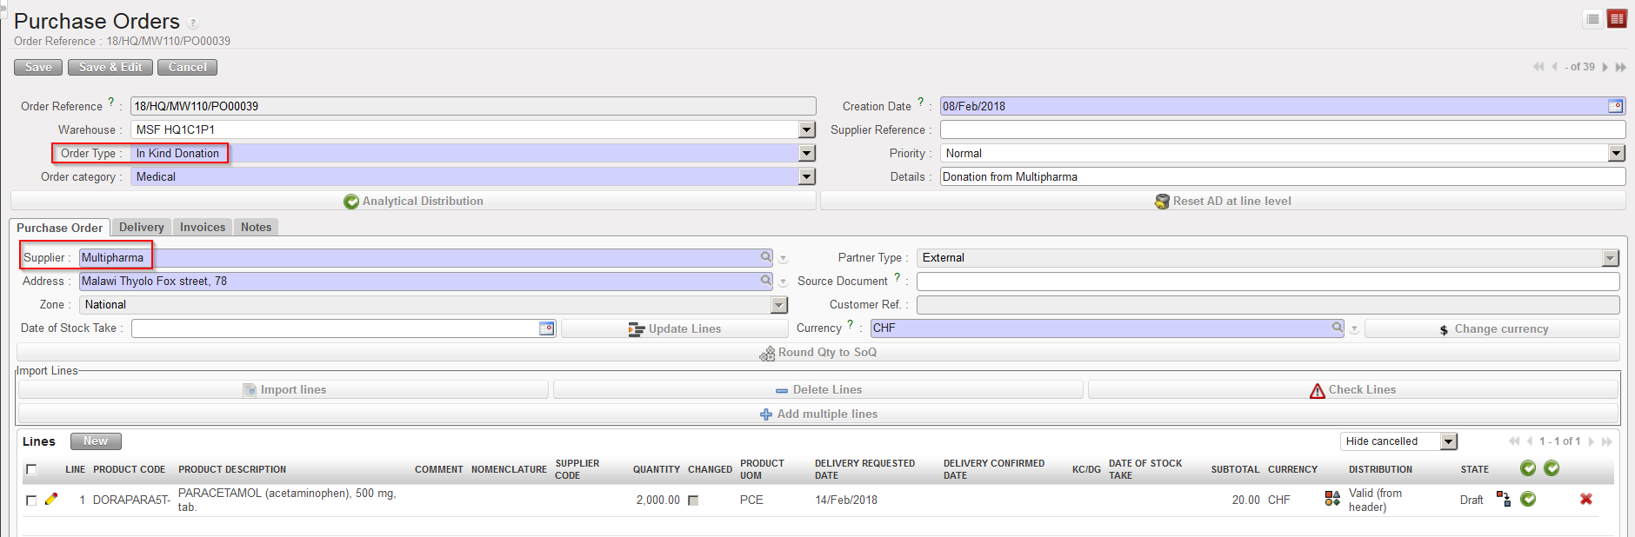
Task: Open the Invoices tab
Action: [202, 228]
